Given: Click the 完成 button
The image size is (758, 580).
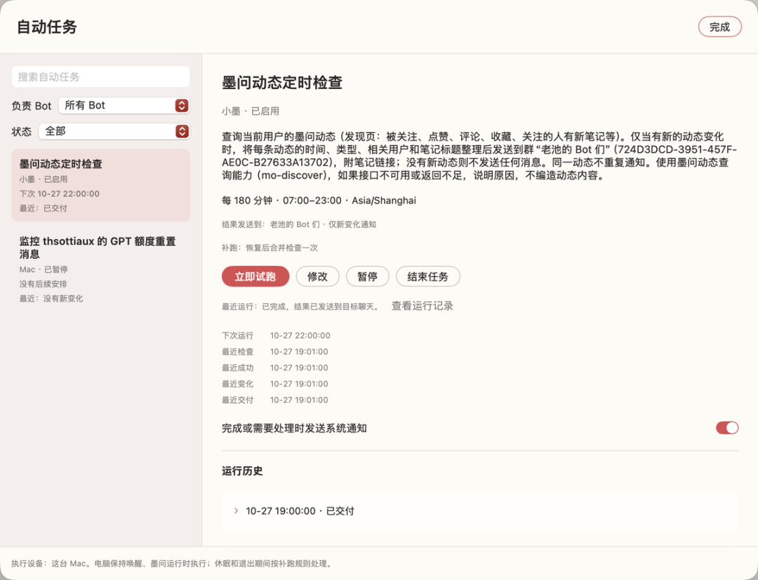Looking at the screenshot, I should [719, 27].
